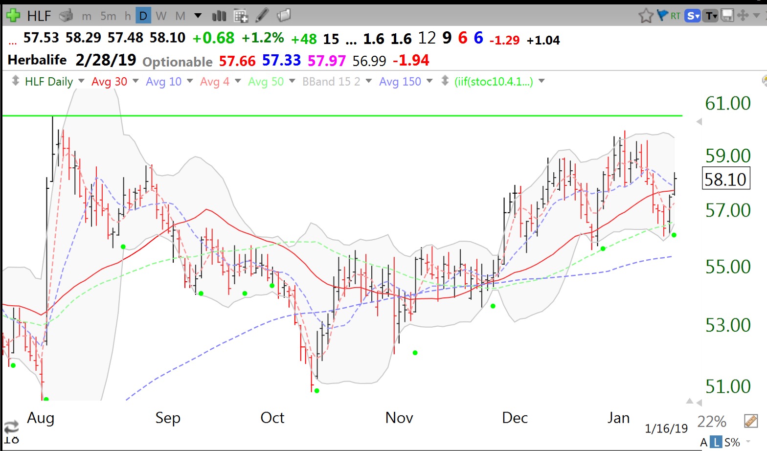The image size is (767, 451).
Task: Click the 55.00 price axis label
Action: (728, 267)
